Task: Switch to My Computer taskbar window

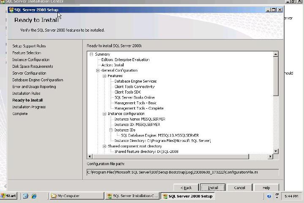Action: (77, 196)
